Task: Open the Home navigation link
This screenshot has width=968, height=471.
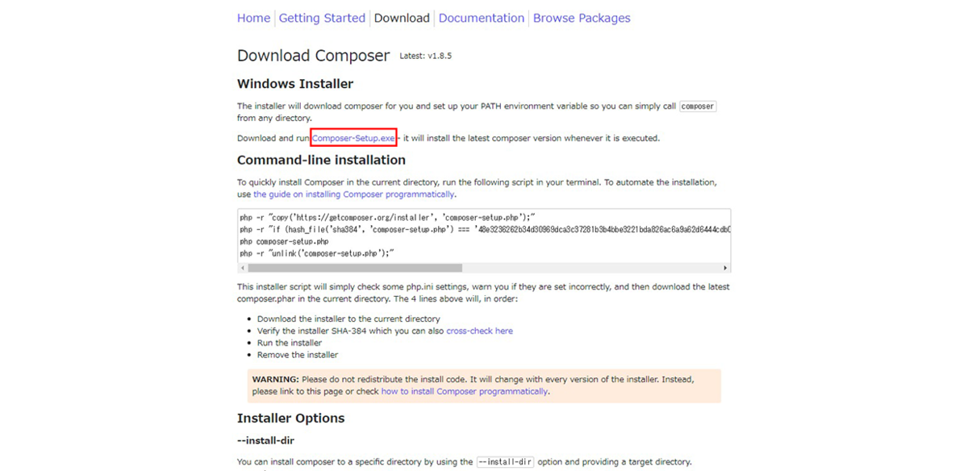Action: [x=253, y=18]
